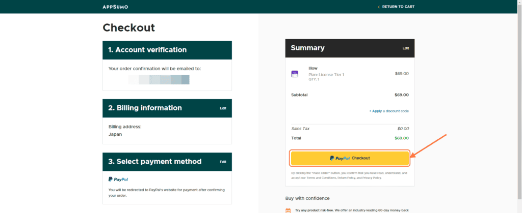Click the Plan: License Tier 1 text
Viewport: 522px width, 213px height.
pos(326,75)
